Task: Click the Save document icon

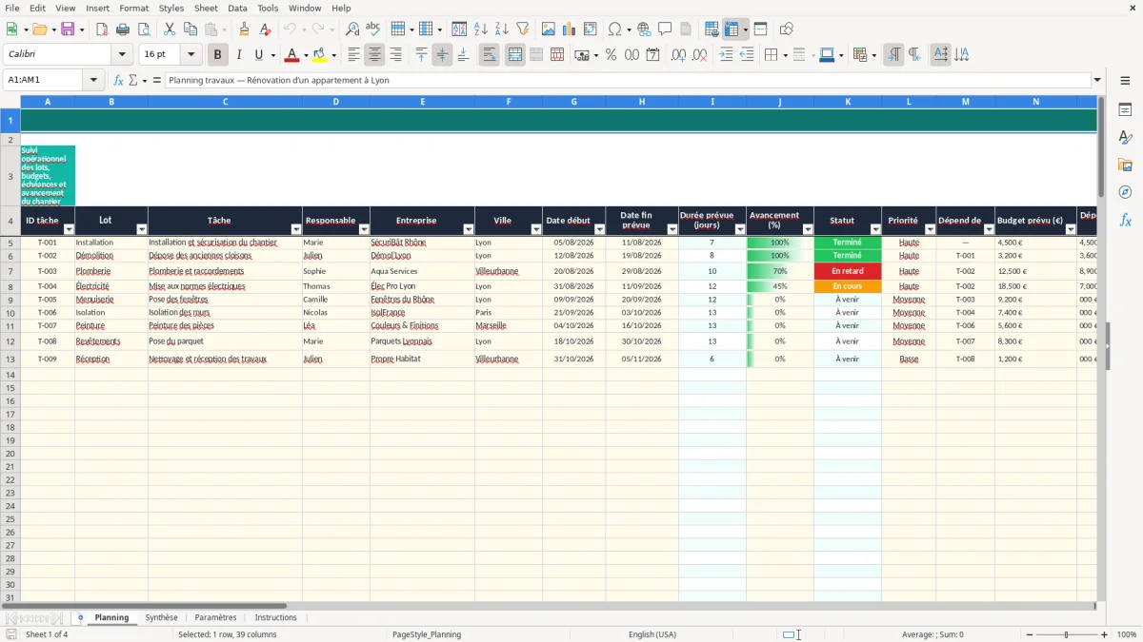Action: point(68,29)
